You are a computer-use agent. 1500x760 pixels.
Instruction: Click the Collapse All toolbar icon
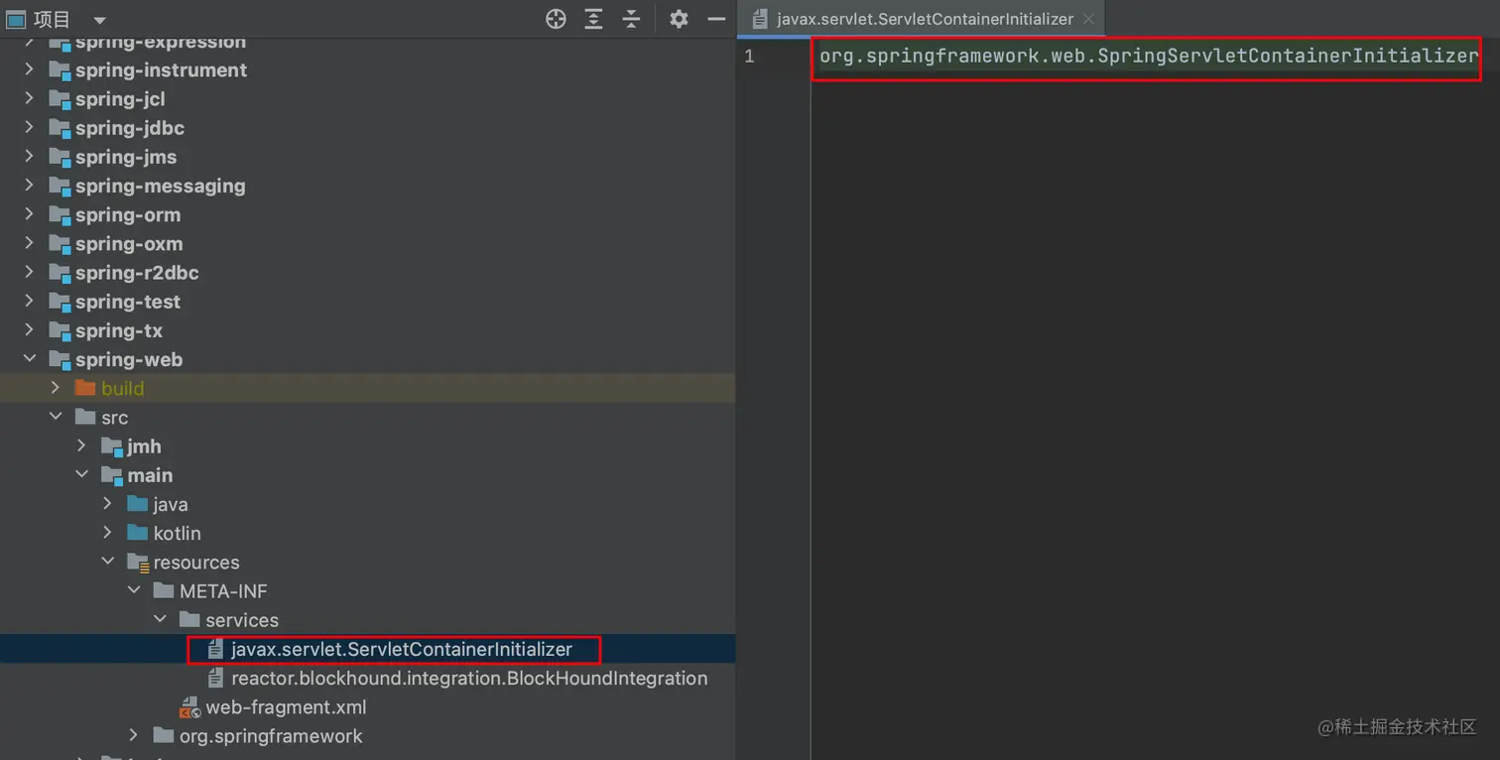click(x=631, y=19)
